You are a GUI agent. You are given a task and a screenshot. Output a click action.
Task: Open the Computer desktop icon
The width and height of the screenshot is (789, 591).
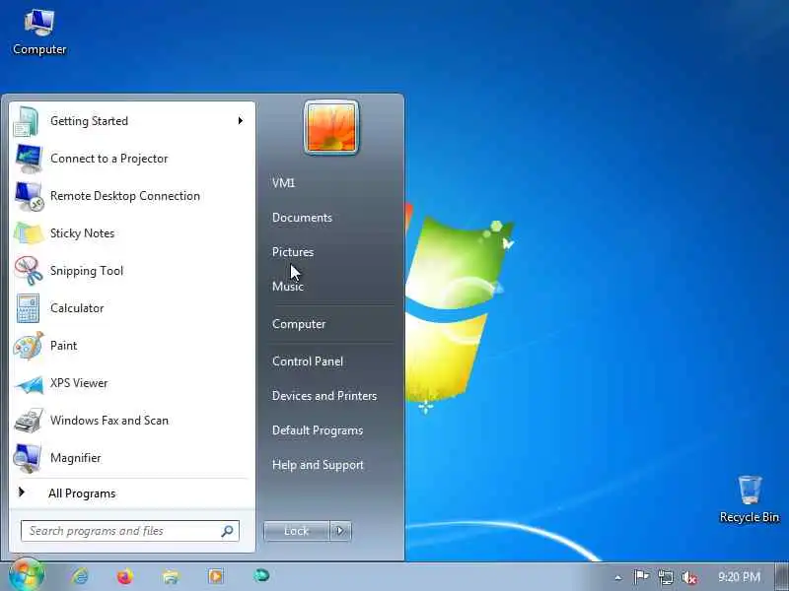point(39,32)
